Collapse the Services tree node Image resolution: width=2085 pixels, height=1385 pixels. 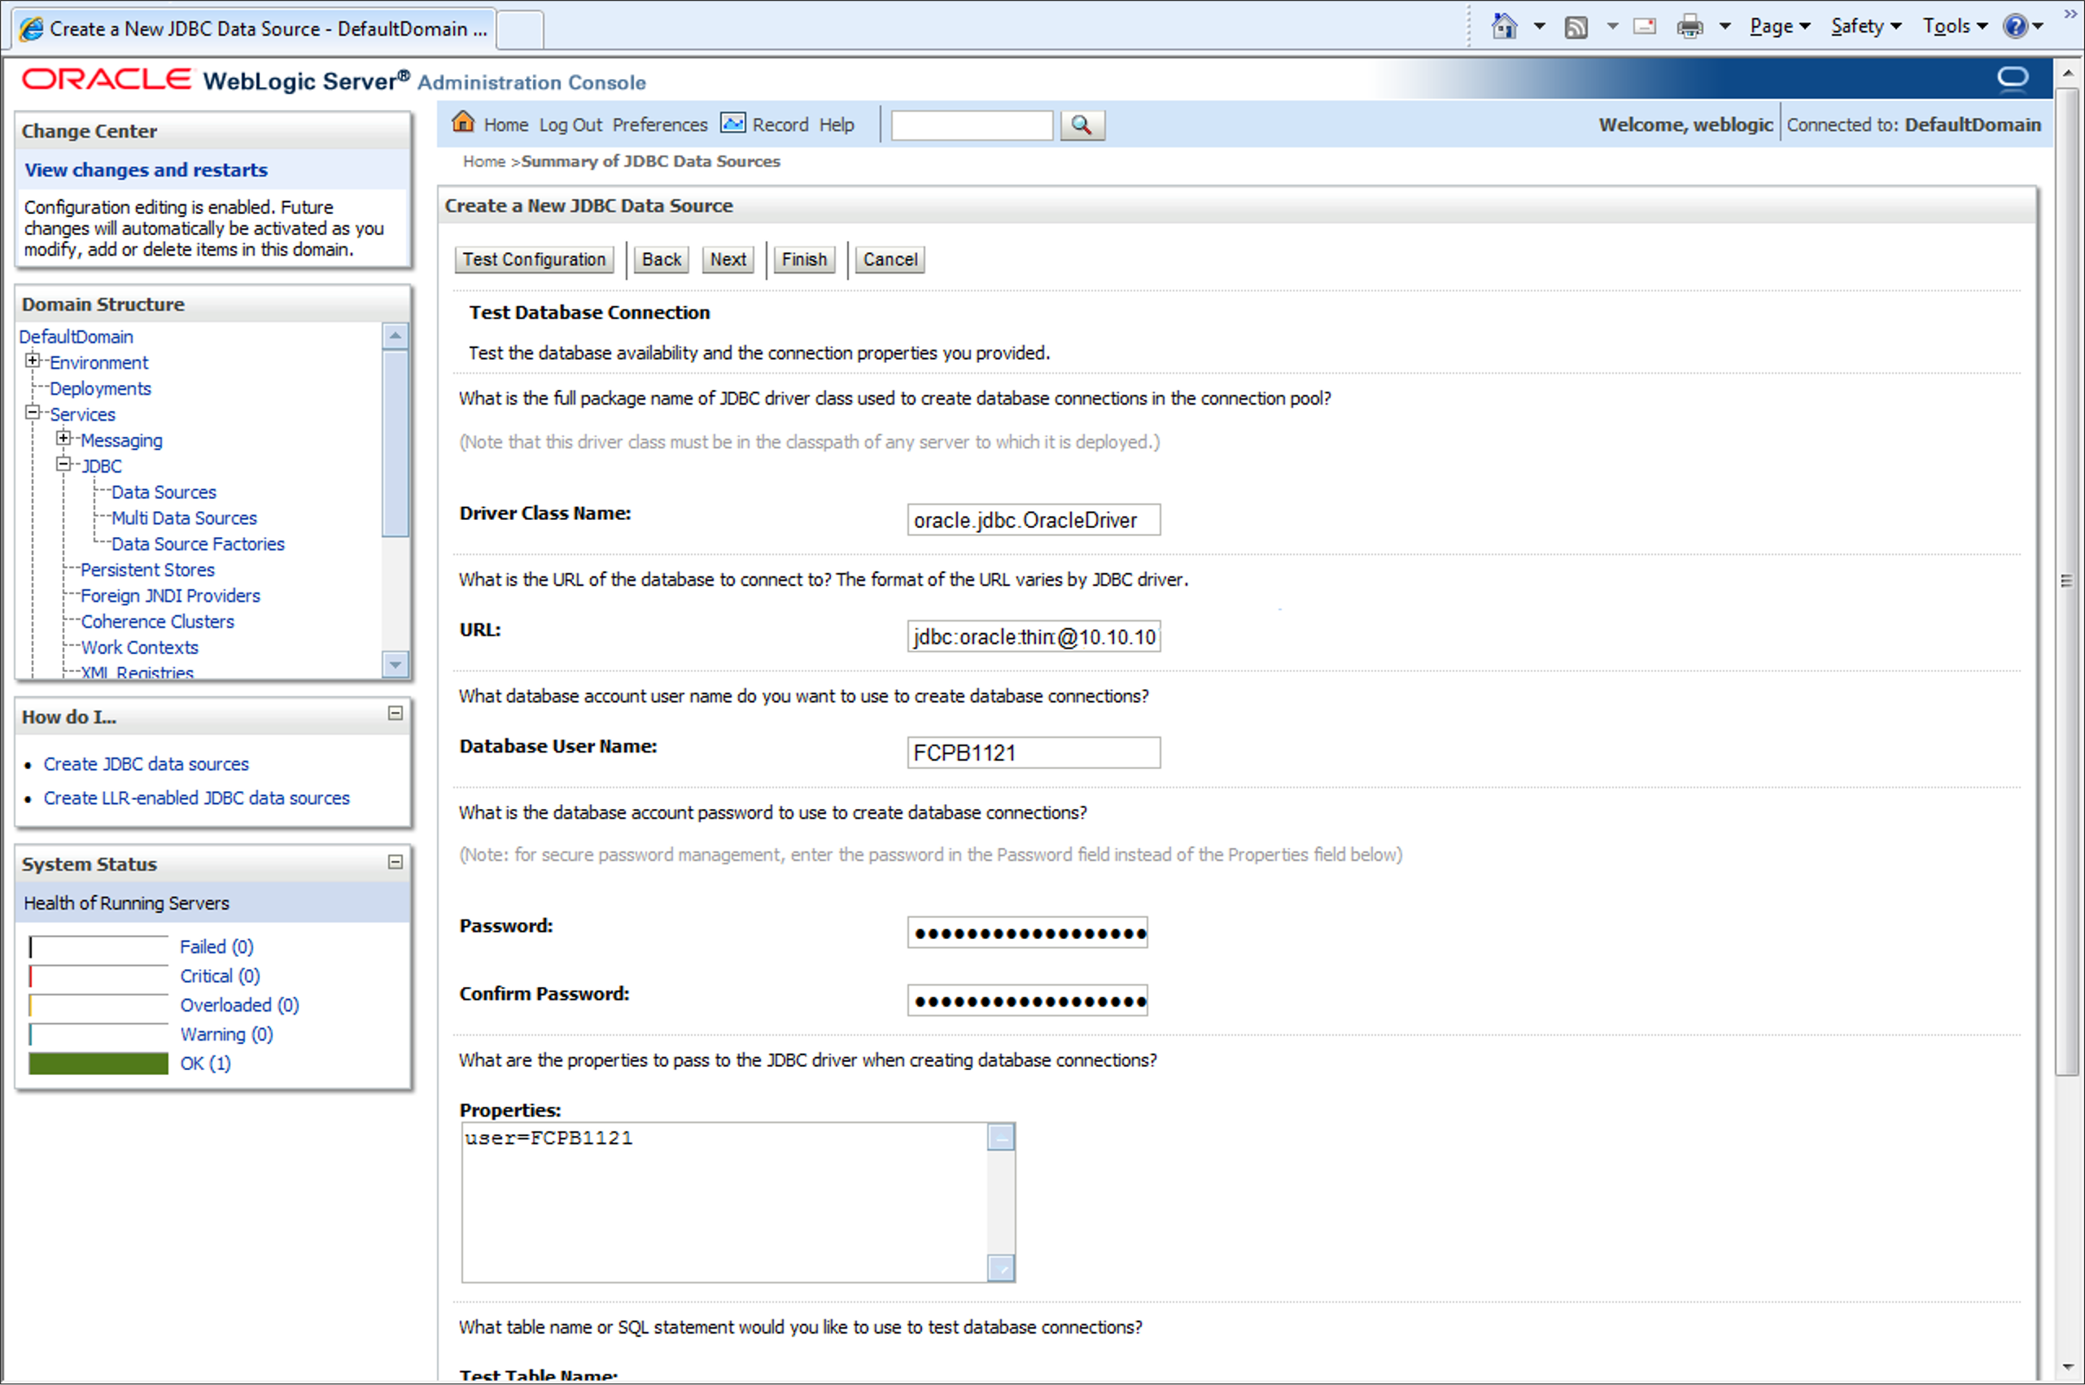33,413
